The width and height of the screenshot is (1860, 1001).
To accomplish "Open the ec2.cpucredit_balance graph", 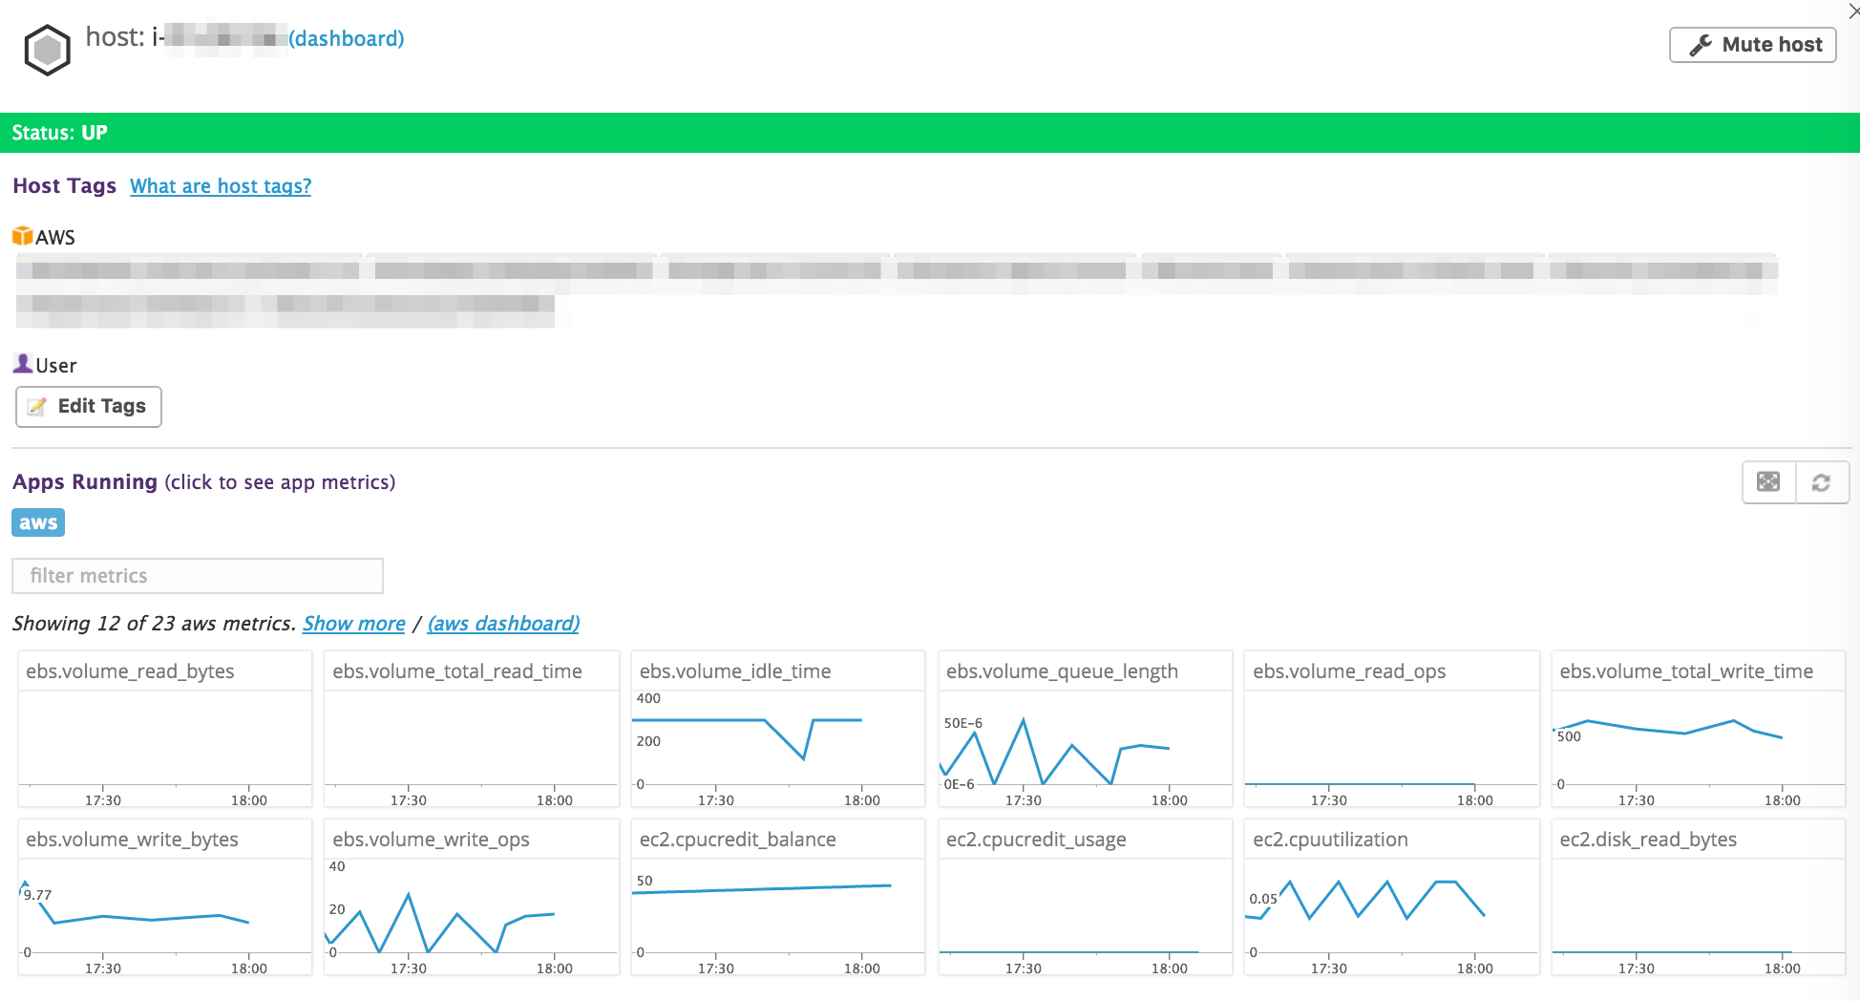I will tap(778, 897).
